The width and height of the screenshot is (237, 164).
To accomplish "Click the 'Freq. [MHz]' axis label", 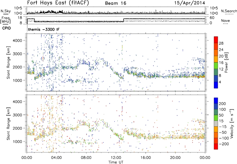I will tap(5, 20).
